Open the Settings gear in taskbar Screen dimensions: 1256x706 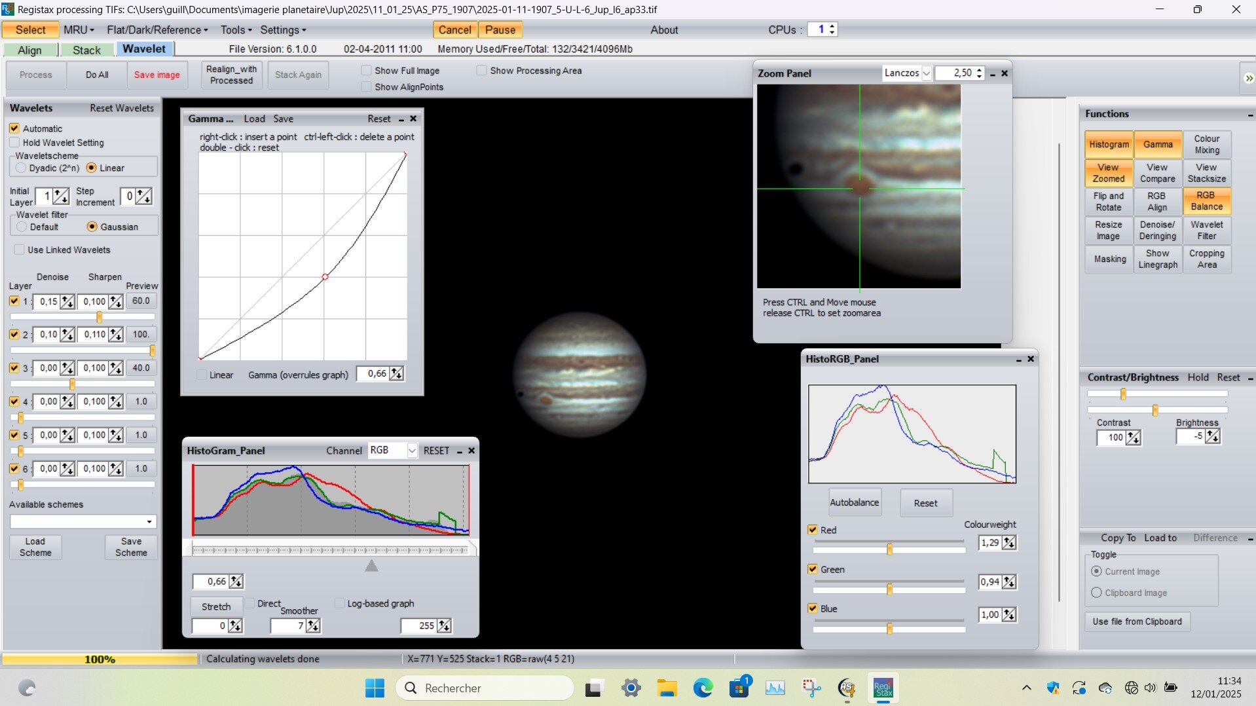tap(631, 688)
